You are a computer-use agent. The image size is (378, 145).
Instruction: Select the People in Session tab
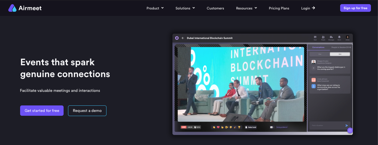click(341, 47)
